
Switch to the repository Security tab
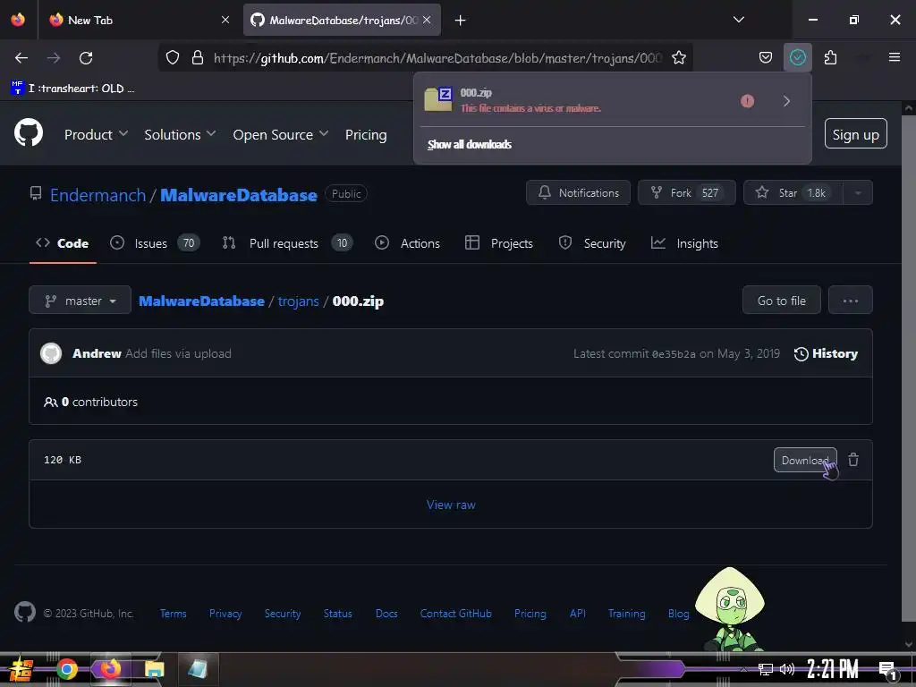592,243
